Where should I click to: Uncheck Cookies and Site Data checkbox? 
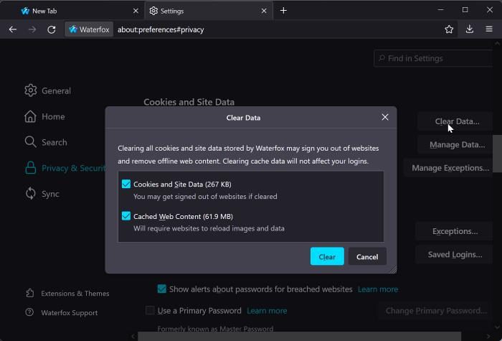pos(126,184)
